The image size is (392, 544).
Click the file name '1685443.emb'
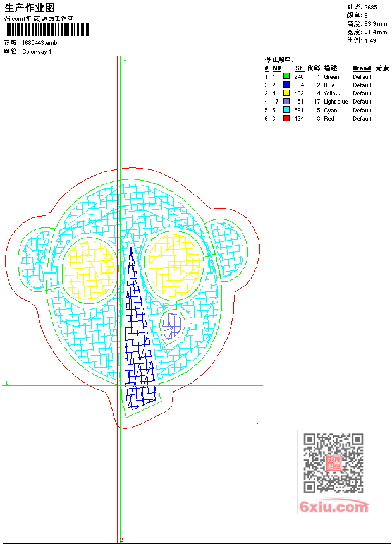(40, 43)
